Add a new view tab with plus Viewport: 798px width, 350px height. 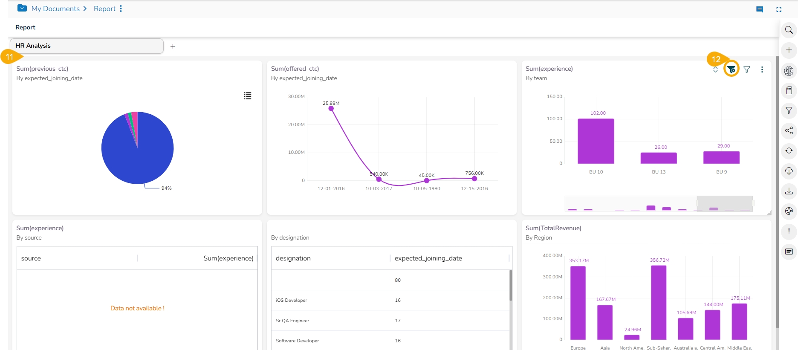(x=173, y=46)
